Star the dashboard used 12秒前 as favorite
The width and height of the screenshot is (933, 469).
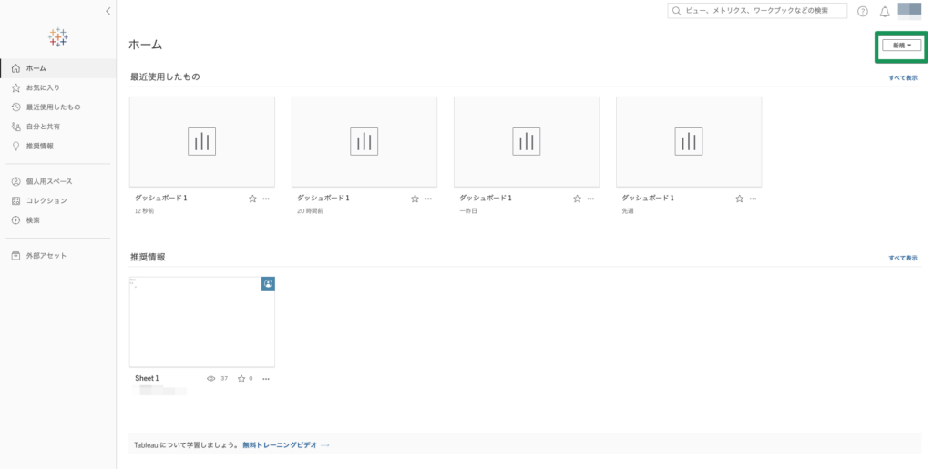[252, 198]
